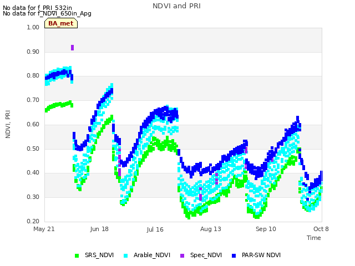Select the Spec_NDVI legend label
This screenshot has height=266, width=355.
(x=206, y=255)
